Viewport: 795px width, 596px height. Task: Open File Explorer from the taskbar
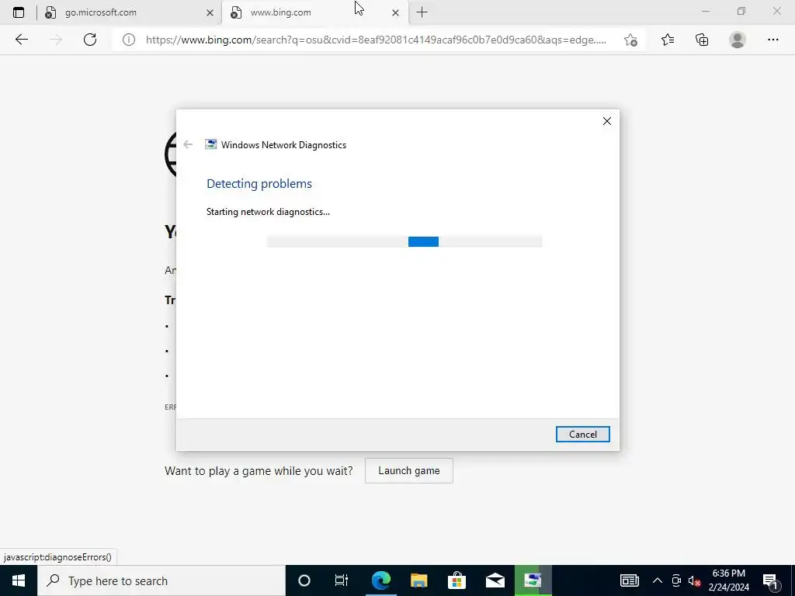pos(418,580)
